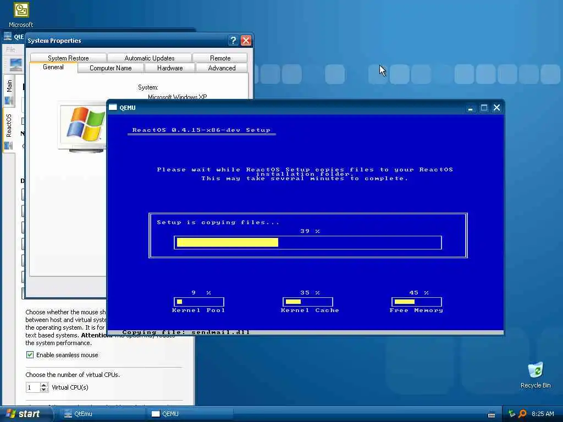
Task: Click the Kernel Pool usage bar
Action: [x=199, y=302]
